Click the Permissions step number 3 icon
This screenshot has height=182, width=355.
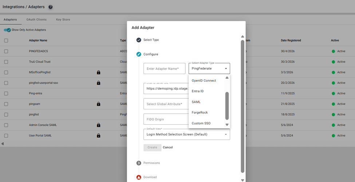coord(139,163)
